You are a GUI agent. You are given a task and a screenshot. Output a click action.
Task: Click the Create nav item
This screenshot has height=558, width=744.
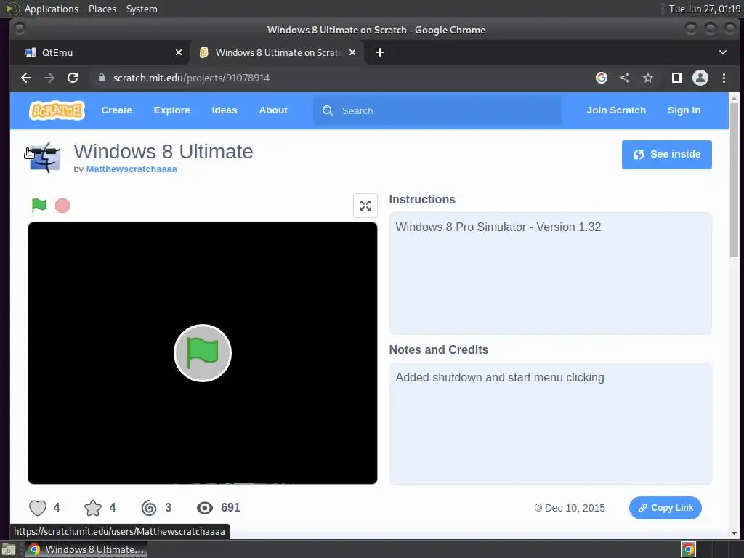[116, 110]
